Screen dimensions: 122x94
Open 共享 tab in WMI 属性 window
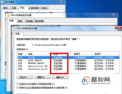15,8
